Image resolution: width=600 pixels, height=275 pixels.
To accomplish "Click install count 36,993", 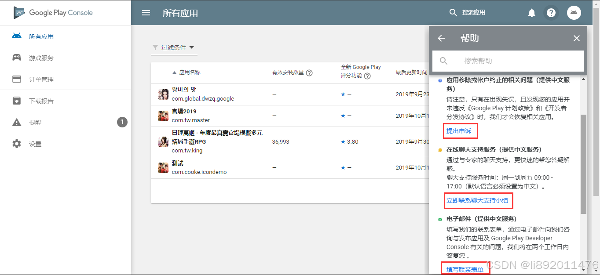I will [281, 142].
